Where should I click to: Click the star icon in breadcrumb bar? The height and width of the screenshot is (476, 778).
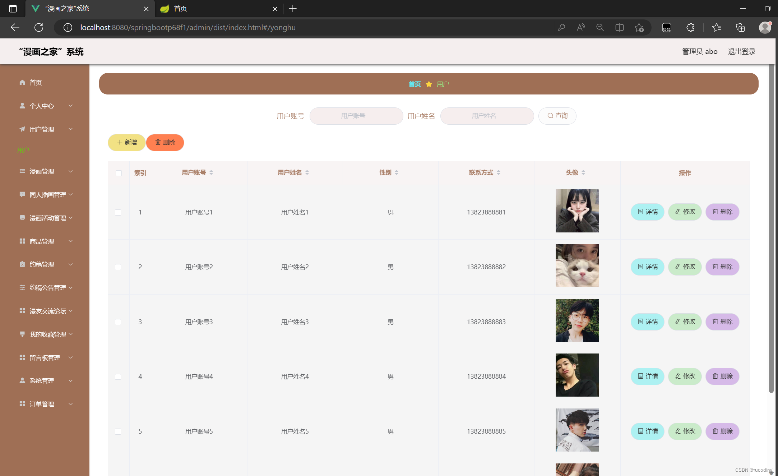(429, 84)
